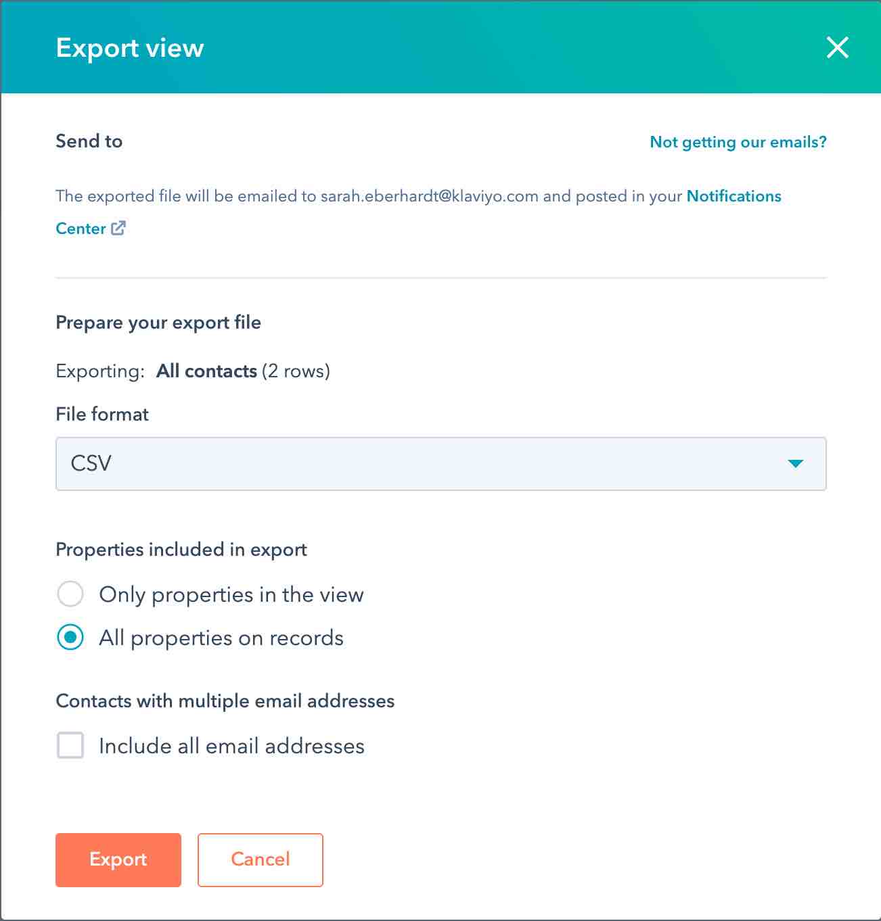Open the Notifications Center link
Screen dimensions: 881x921
tap(733, 196)
